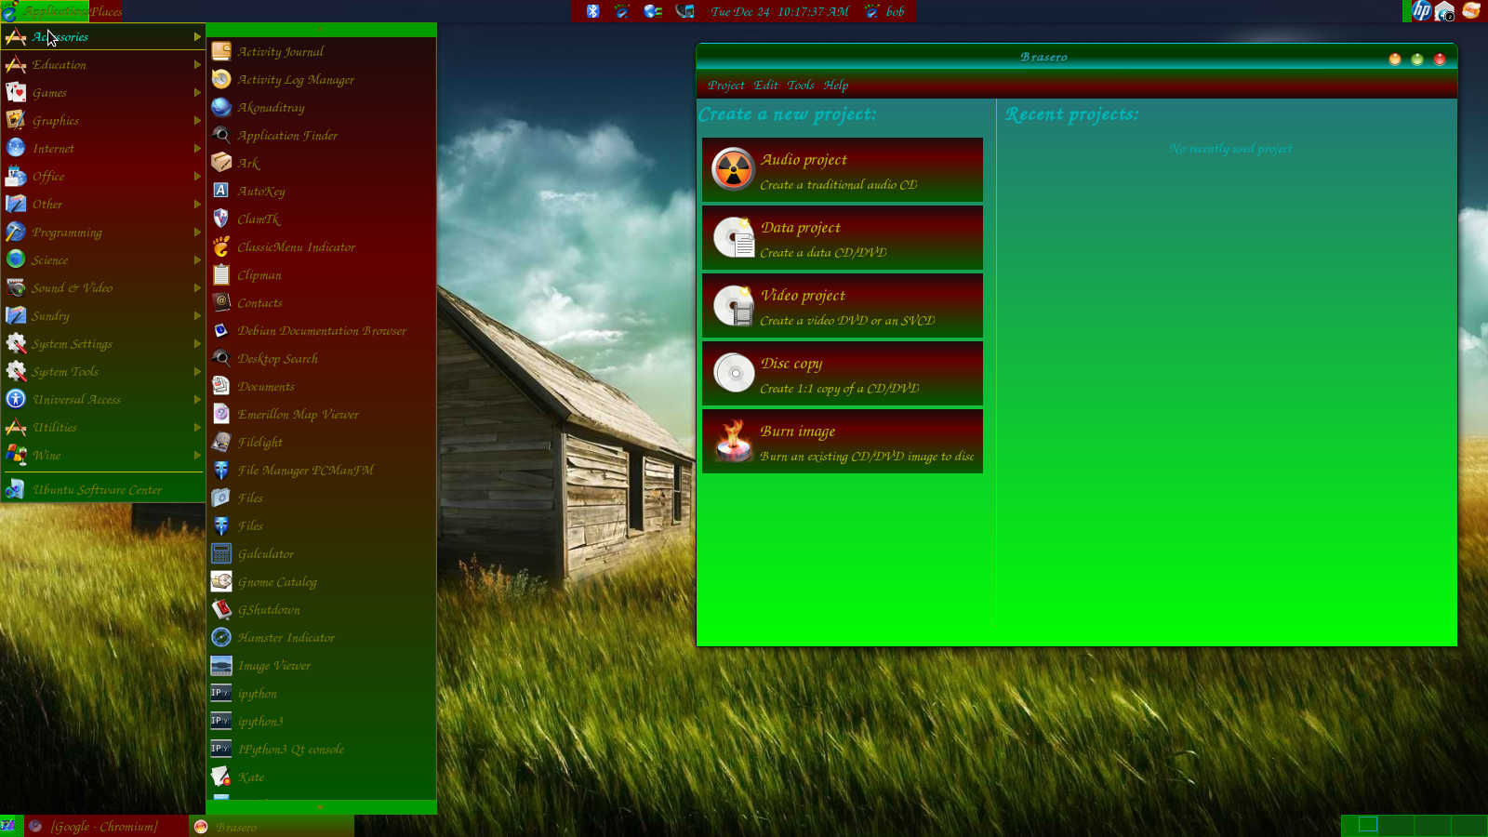Expand the Education submenu

tap(102, 64)
